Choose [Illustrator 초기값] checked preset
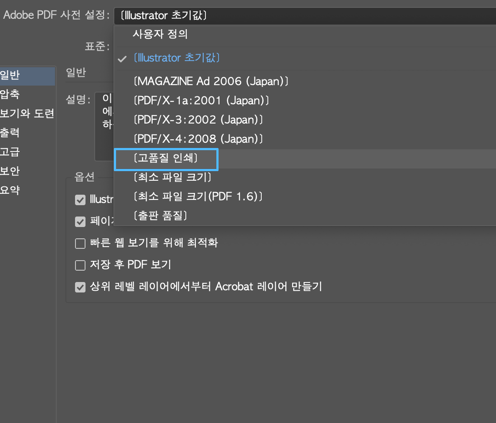Screen dimensions: 496x423 tap(304, 58)
